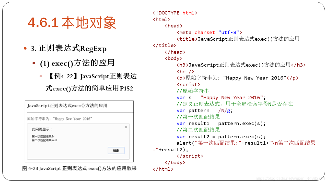
Task: Click the comment //定义正则表达式
Action: [x=235, y=104]
